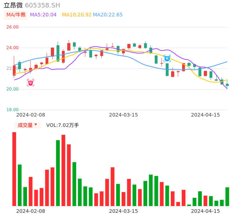Click the 2024-03-15 date under the candlestick chart

[123, 115]
